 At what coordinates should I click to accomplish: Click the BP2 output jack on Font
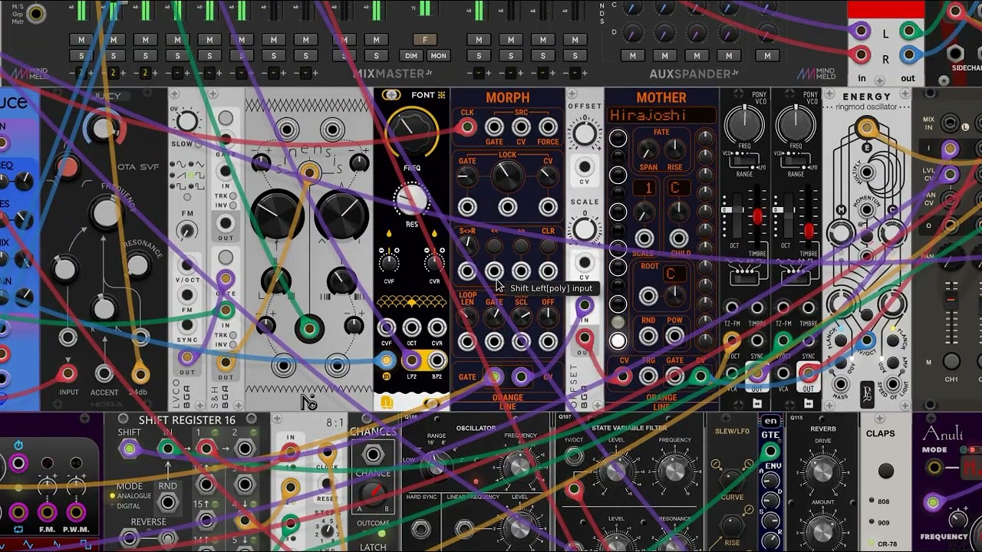(x=437, y=360)
